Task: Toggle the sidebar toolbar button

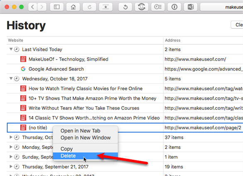Action: pyautogui.click(x=57, y=7)
